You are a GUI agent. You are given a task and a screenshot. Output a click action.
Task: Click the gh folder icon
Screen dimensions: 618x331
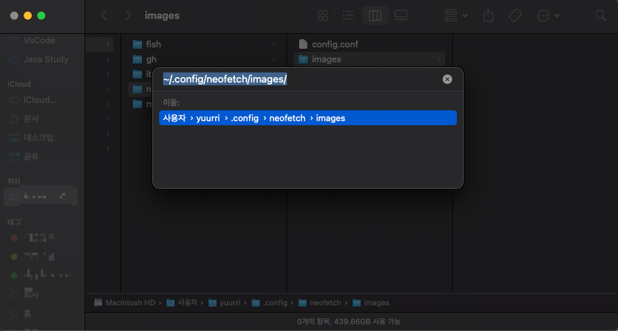(137, 59)
